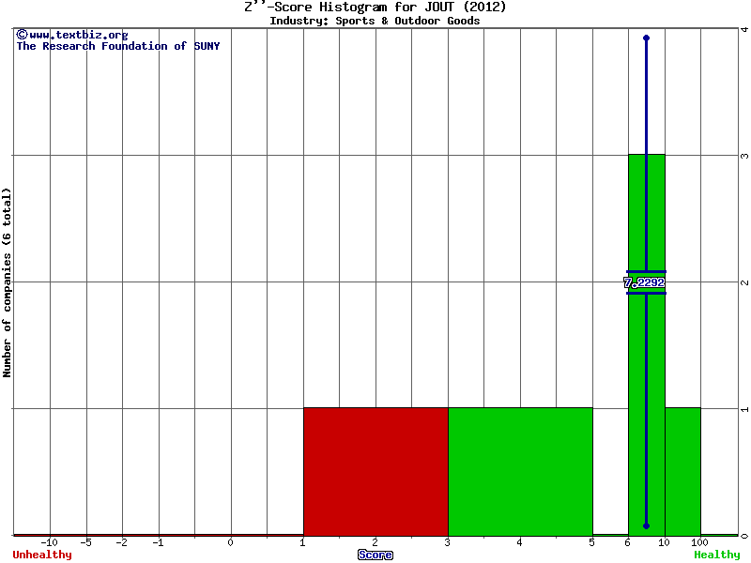Click the chart title 'Z''-Score Histogram for JOUT (2012)'
751x563 pixels.
(x=375, y=7)
